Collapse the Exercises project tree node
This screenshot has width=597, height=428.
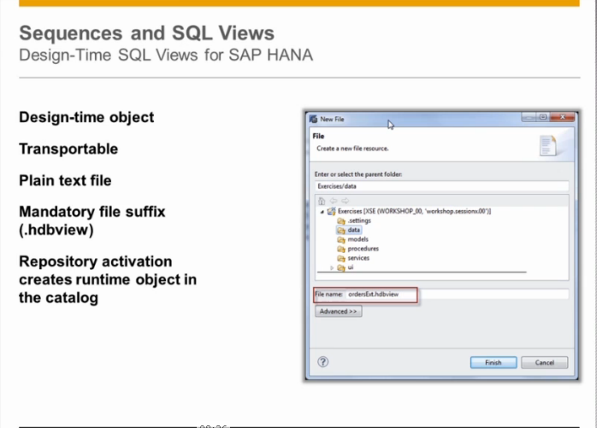322,212
